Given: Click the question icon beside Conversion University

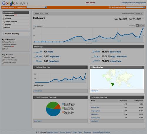Looking at the screenshot, I should tap(3, 60).
